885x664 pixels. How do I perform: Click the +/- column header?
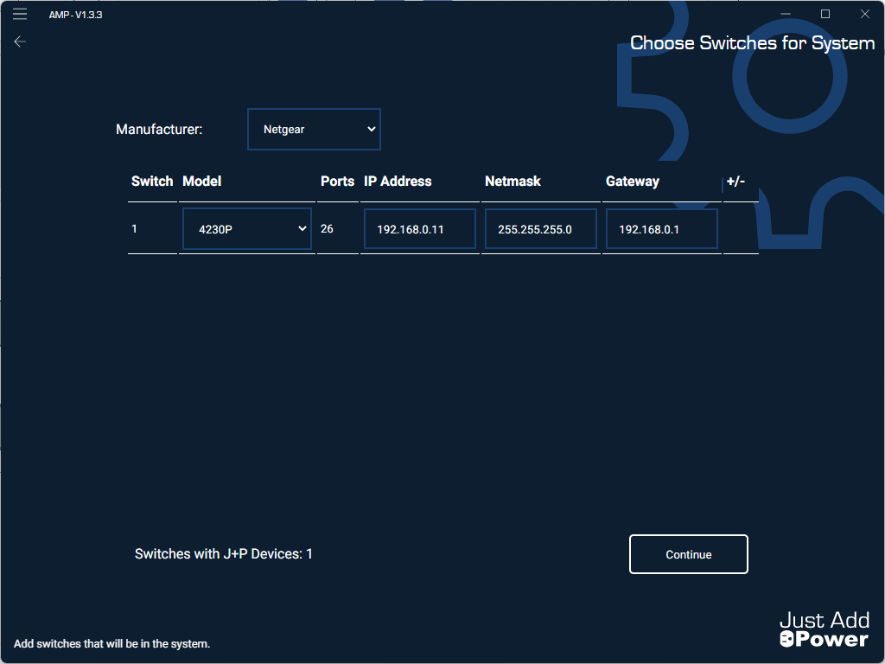click(735, 182)
